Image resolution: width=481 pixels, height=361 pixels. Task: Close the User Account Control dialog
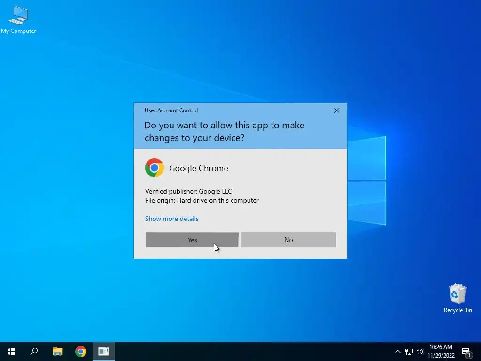pyautogui.click(x=336, y=110)
